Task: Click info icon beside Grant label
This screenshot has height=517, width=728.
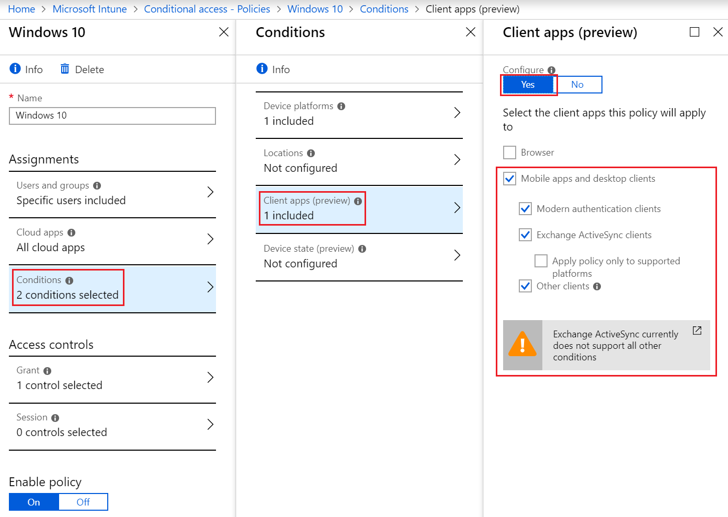Action: click(x=48, y=371)
